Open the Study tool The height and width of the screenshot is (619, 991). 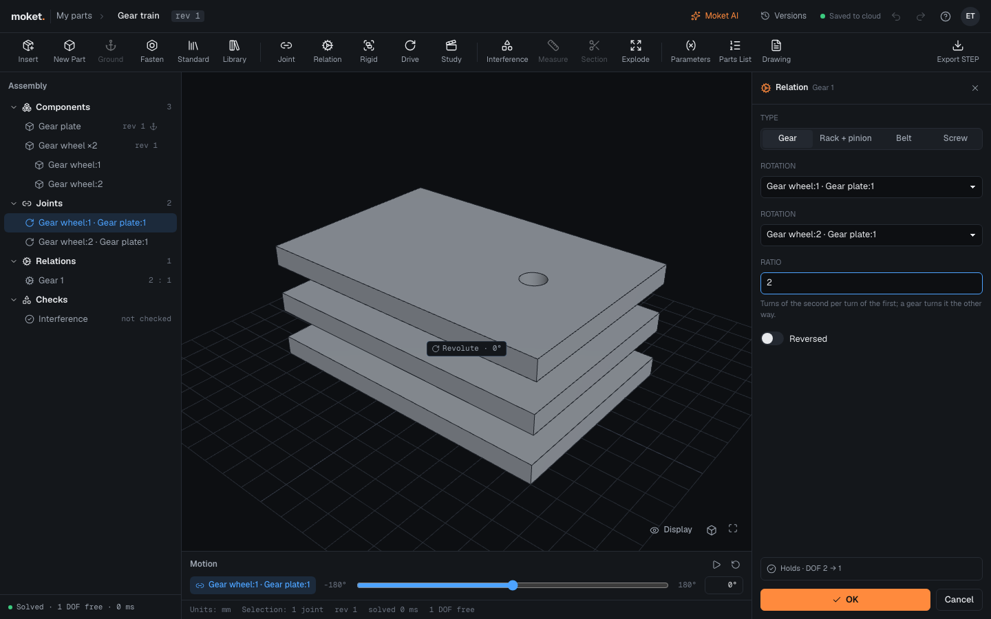pyautogui.click(x=451, y=52)
